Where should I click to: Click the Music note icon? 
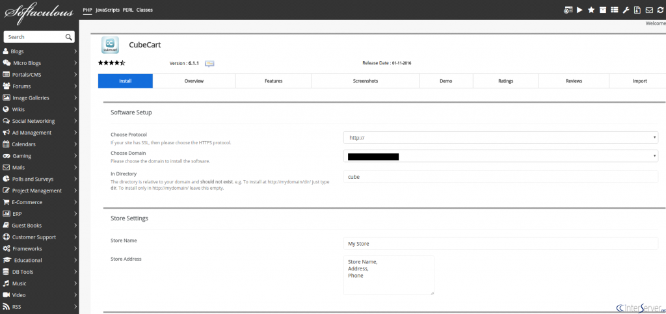coord(6,283)
